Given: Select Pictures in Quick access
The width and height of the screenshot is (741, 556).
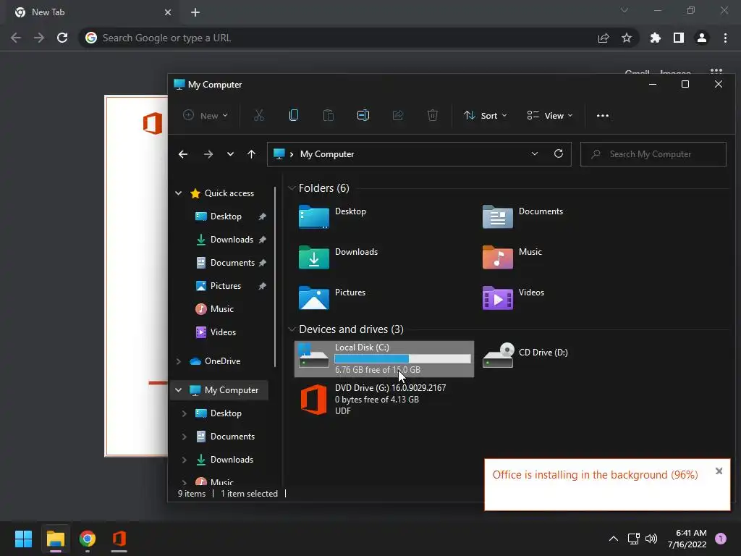Looking at the screenshot, I should pos(226,285).
